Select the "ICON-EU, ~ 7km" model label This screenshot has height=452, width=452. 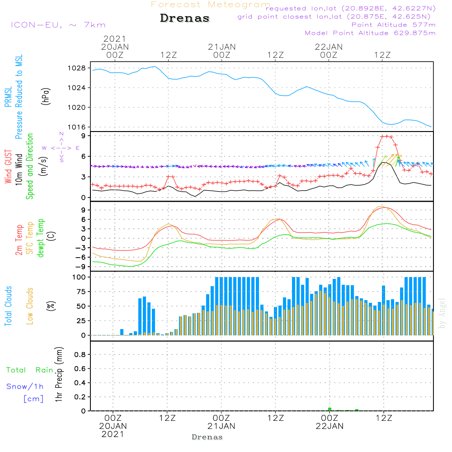pyautogui.click(x=58, y=25)
